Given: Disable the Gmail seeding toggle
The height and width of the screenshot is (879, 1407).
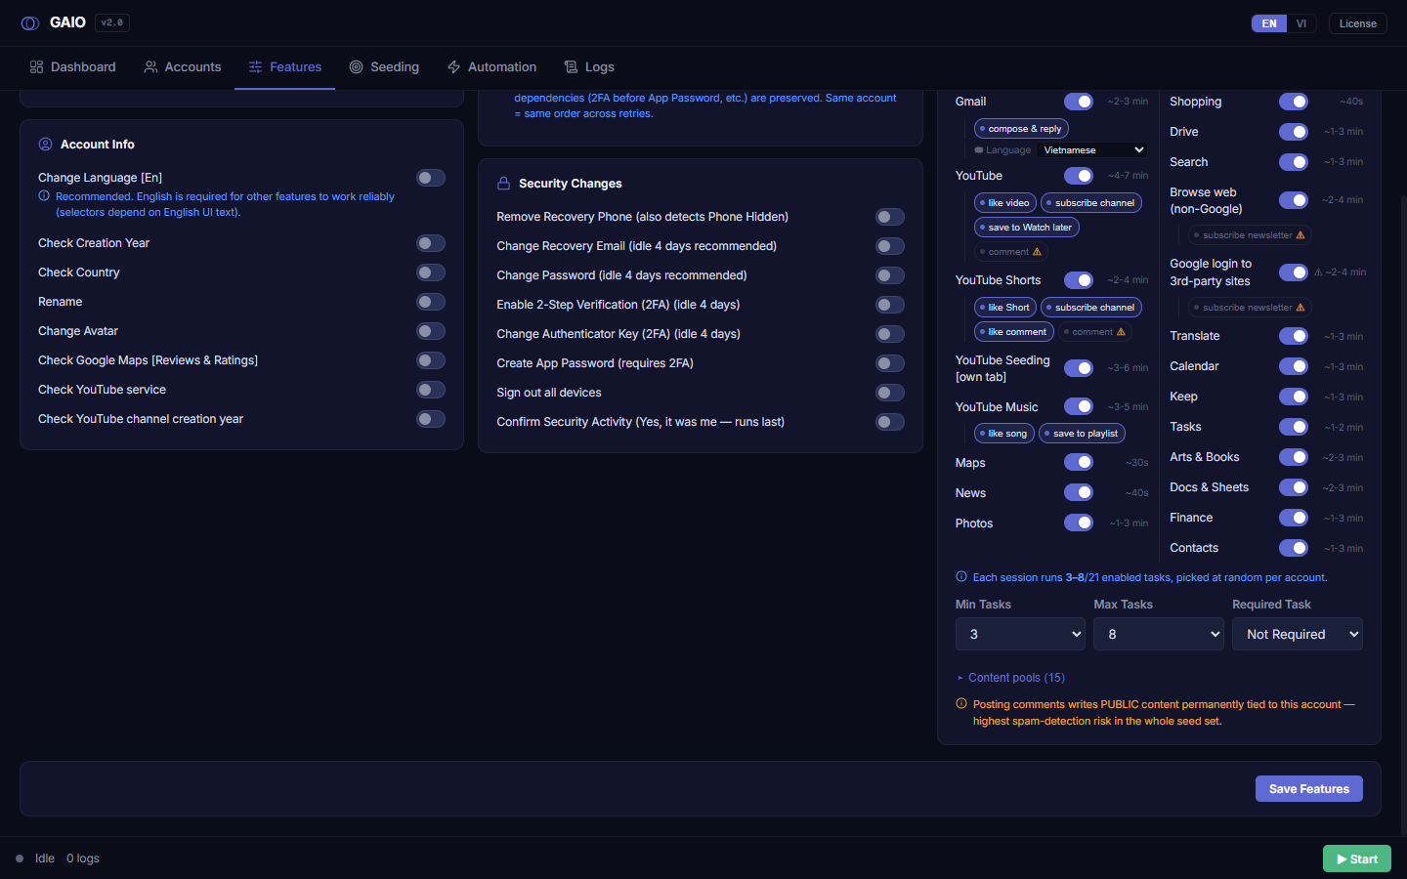Looking at the screenshot, I should 1079,102.
